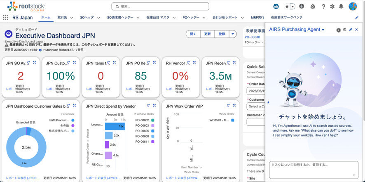Image resolution: width=365 pixels, height=182 pixels.
Task: Refresh JPN Direct Spend by Vendor chart
Action: [149, 106]
